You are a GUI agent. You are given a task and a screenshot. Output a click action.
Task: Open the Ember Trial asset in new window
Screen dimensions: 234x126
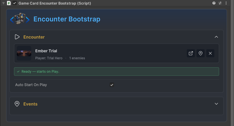coord(191,53)
